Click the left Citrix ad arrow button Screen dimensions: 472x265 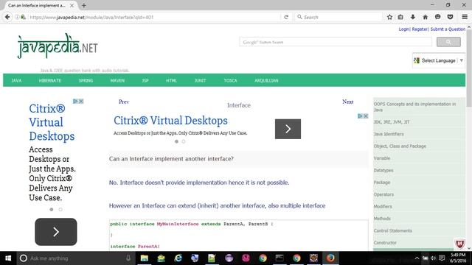[56, 232]
